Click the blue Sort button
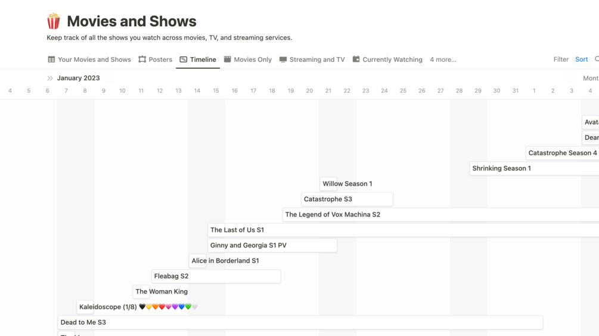Screen dimensions: 599x336 coord(581,59)
